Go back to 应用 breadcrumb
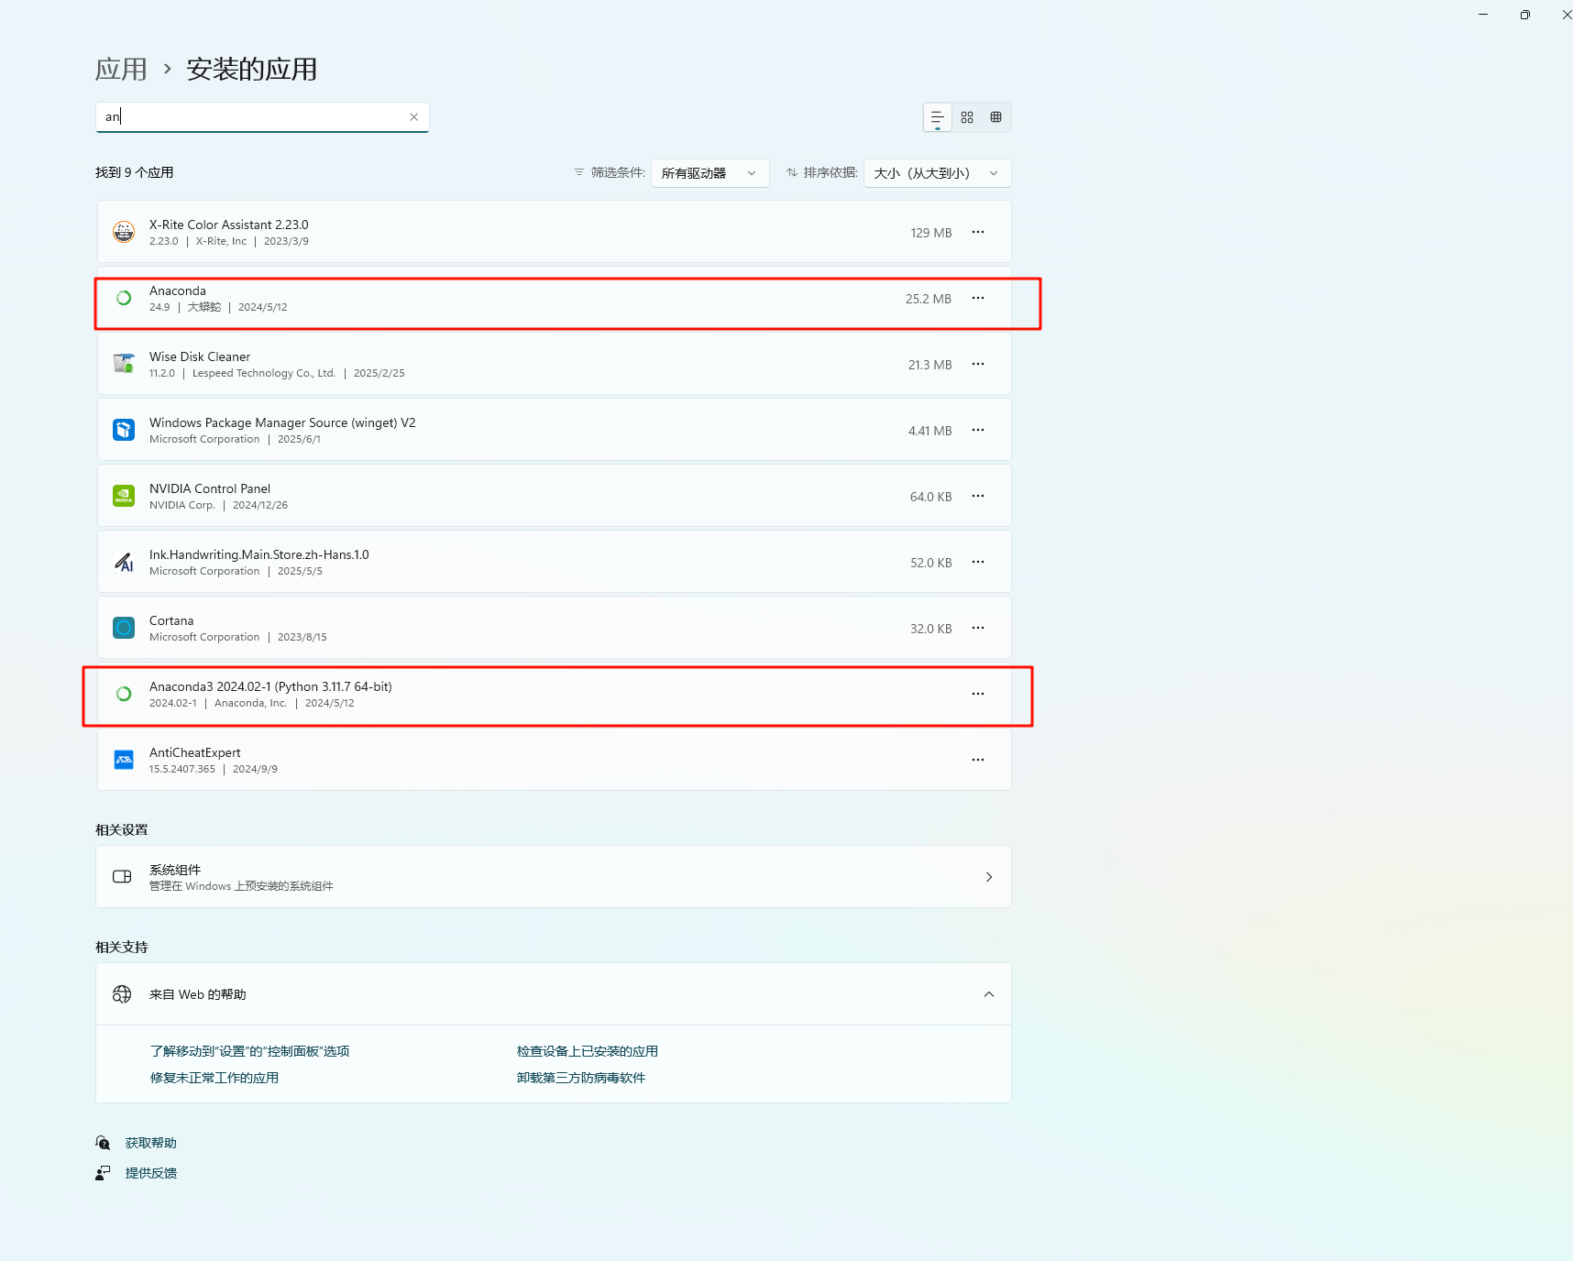Viewport: 1573px width, 1261px height. coord(121,70)
